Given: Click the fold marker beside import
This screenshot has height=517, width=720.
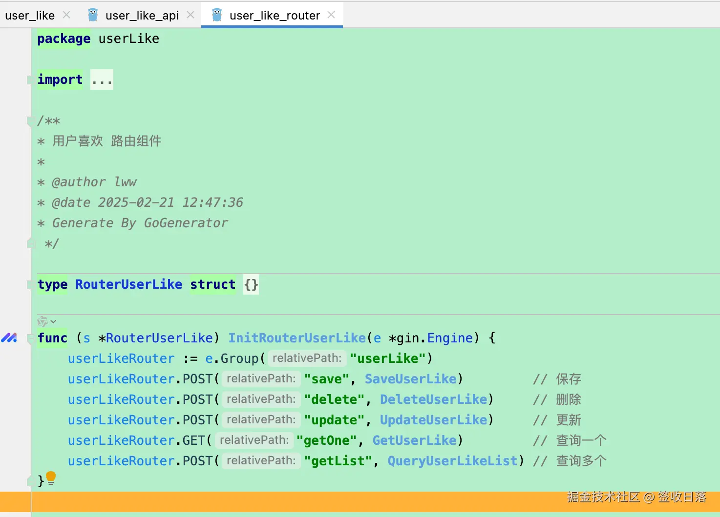Looking at the screenshot, I should 30,80.
